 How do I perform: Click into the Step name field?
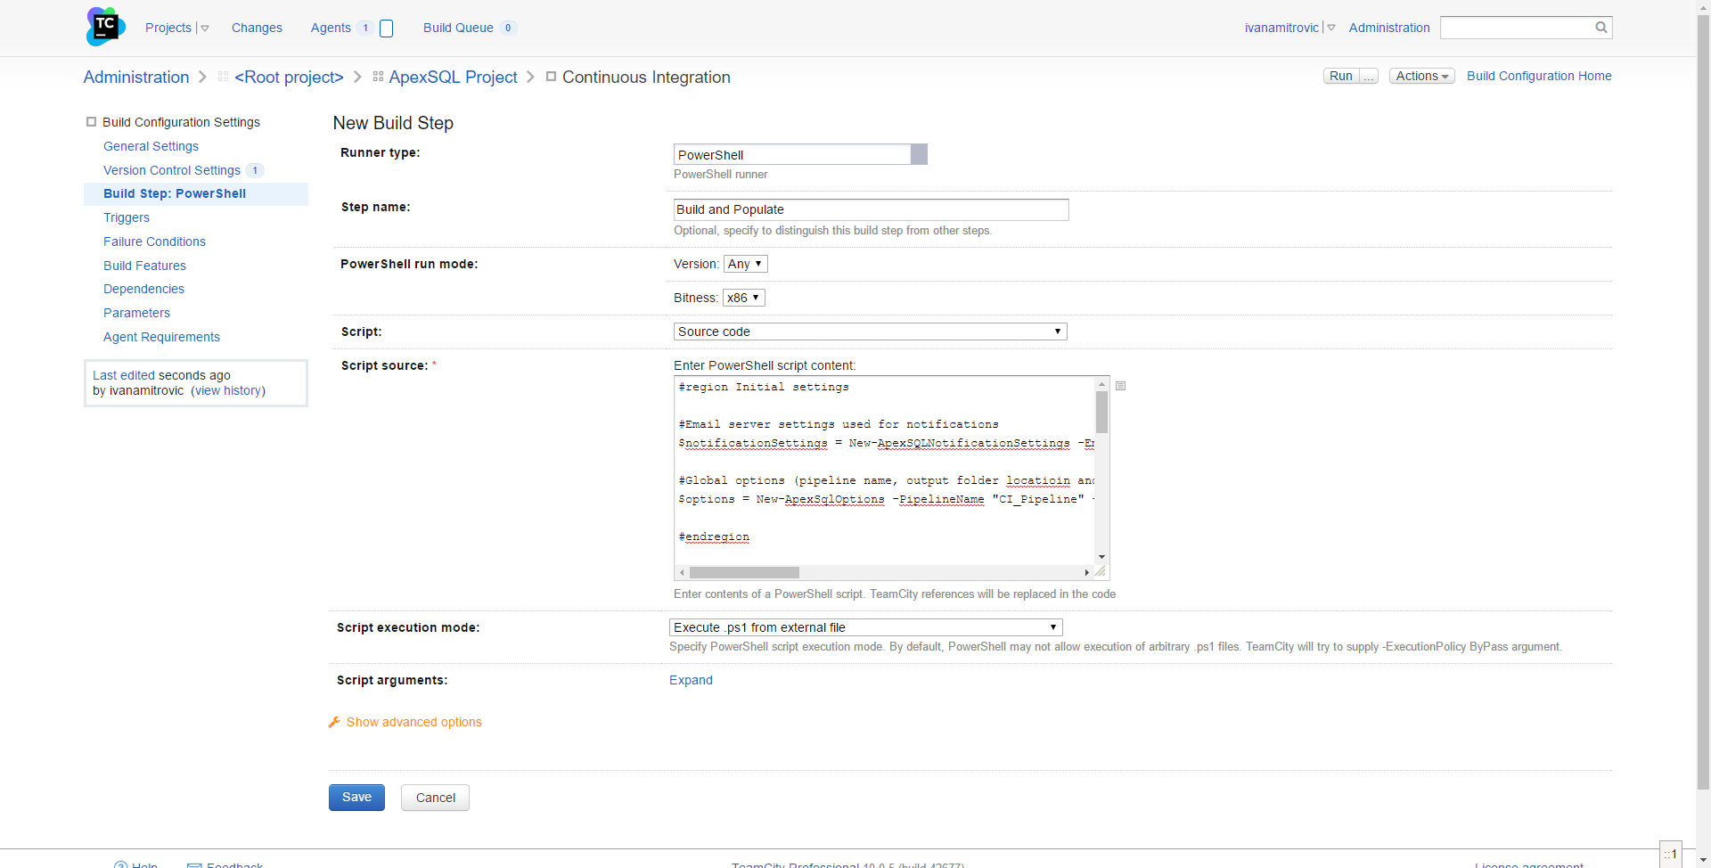click(871, 209)
